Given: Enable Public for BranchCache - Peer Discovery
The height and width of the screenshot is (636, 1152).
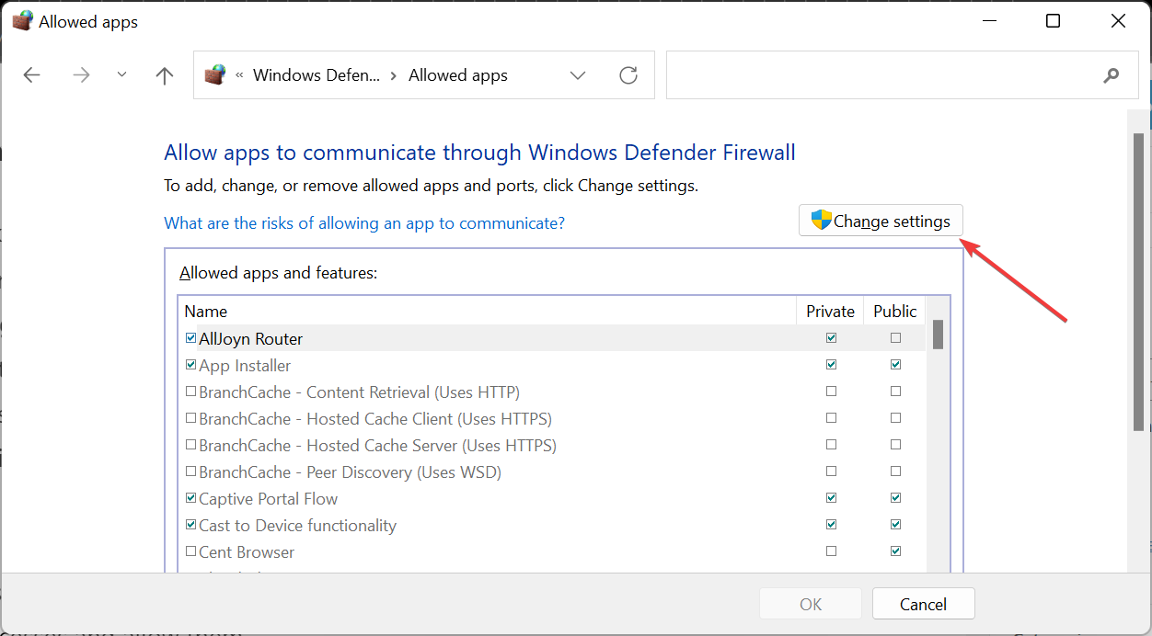Looking at the screenshot, I should point(895,471).
